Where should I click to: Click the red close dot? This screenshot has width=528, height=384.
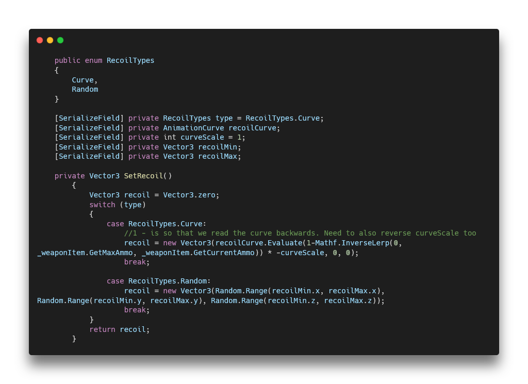(40, 40)
